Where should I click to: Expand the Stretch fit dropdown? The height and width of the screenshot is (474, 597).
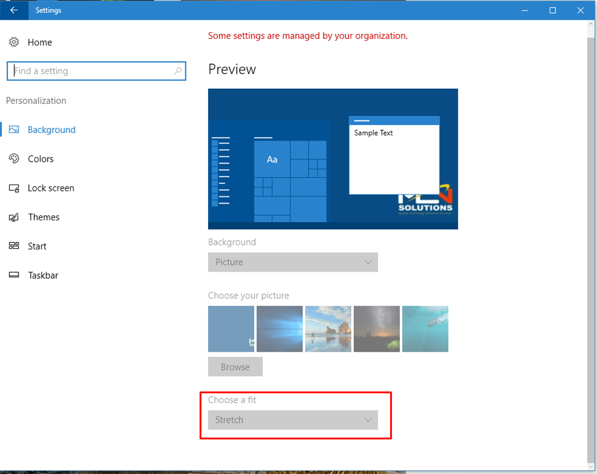(293, 420)
